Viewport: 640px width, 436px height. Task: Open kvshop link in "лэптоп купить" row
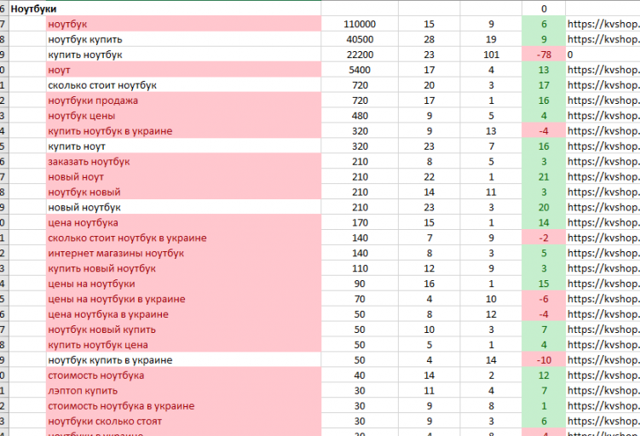click(603, 391)
